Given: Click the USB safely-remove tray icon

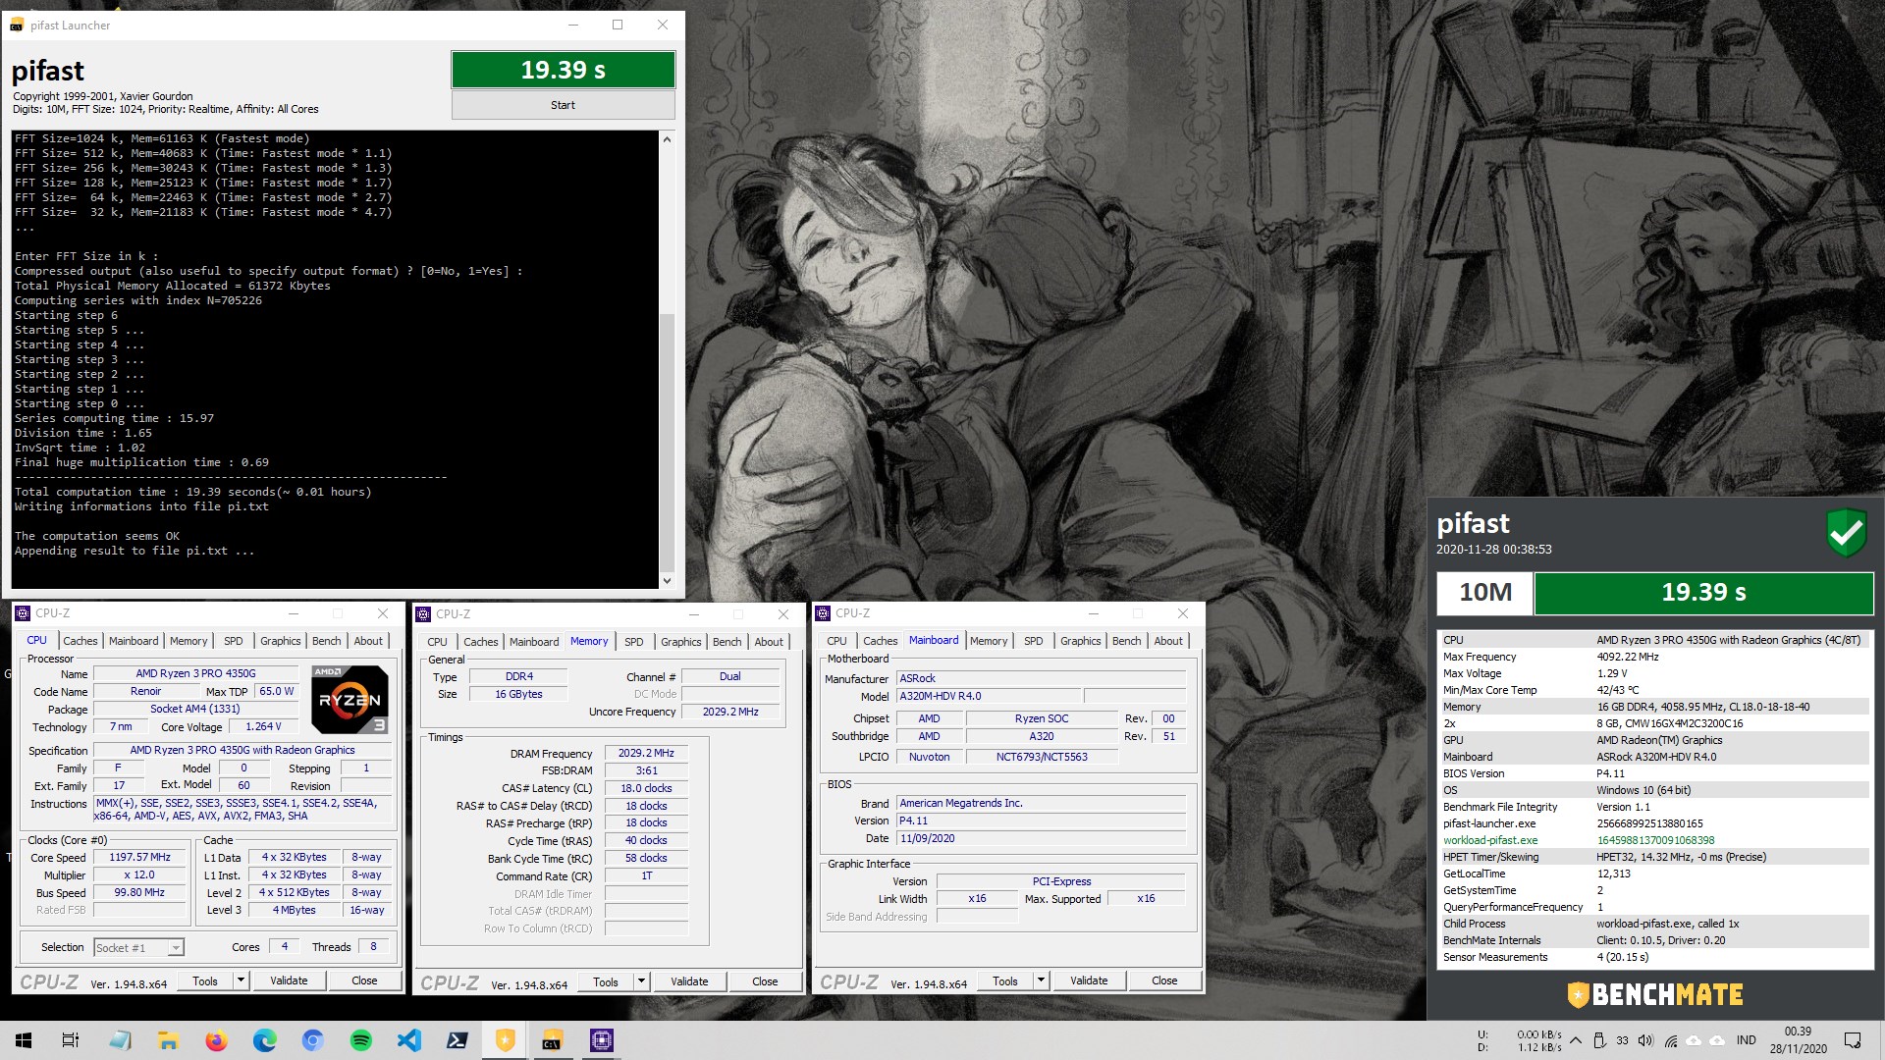Looking at the screenshot, I should [x=1598, y=1040].
